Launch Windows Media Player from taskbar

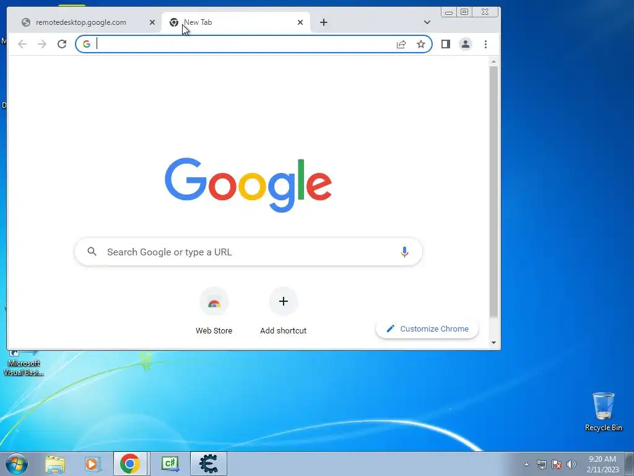[x=93, y=464]
